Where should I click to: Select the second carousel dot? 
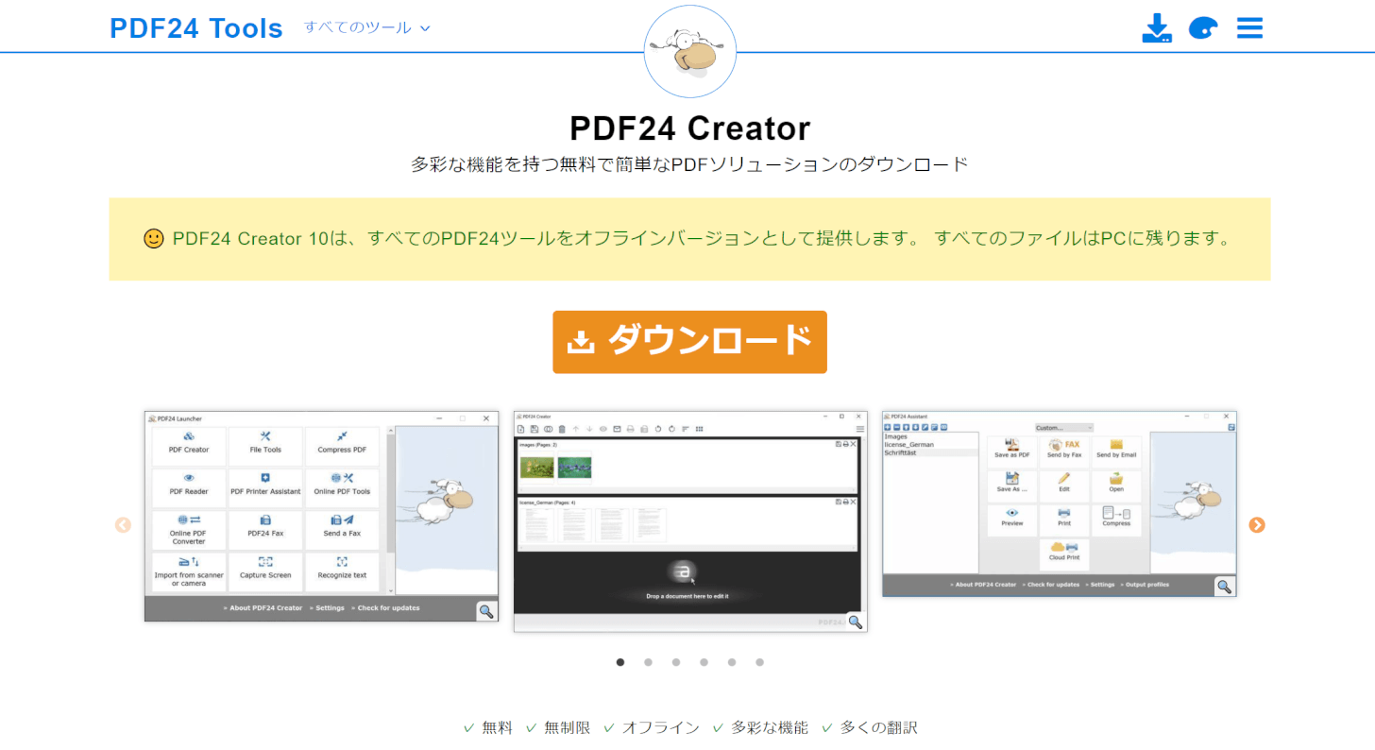(x=648, y=662)
